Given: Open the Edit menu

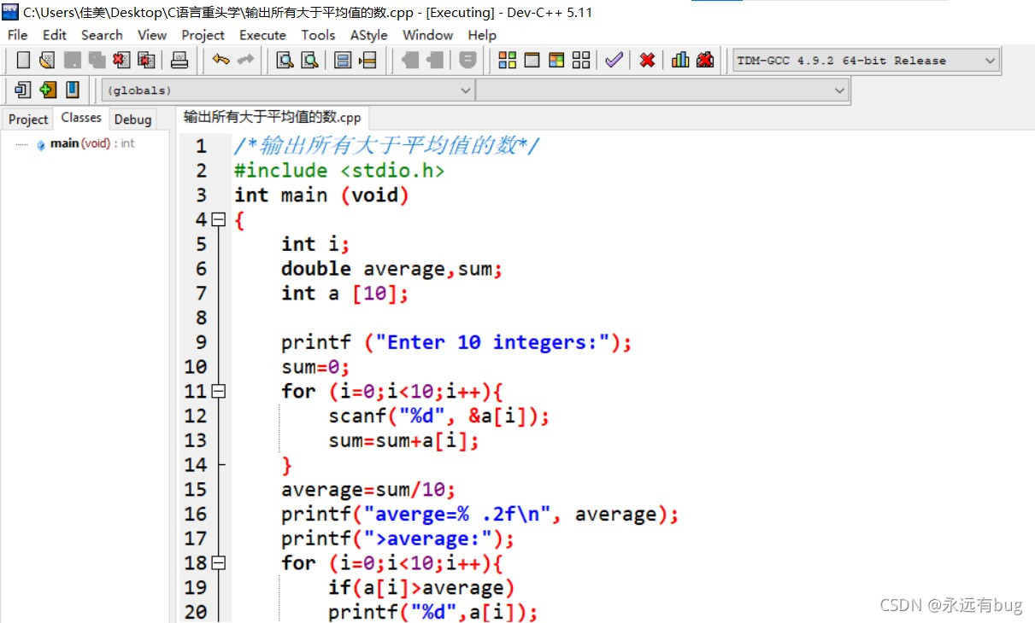Looking at the screenshot, I should [55, 35].
